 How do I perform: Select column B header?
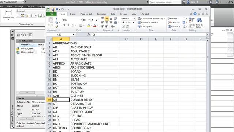click(94, 39)
